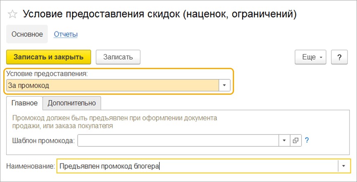
Task: Open the Наименование field dropdown arrow
Action: pyautogui.click(x=344, y=166)
